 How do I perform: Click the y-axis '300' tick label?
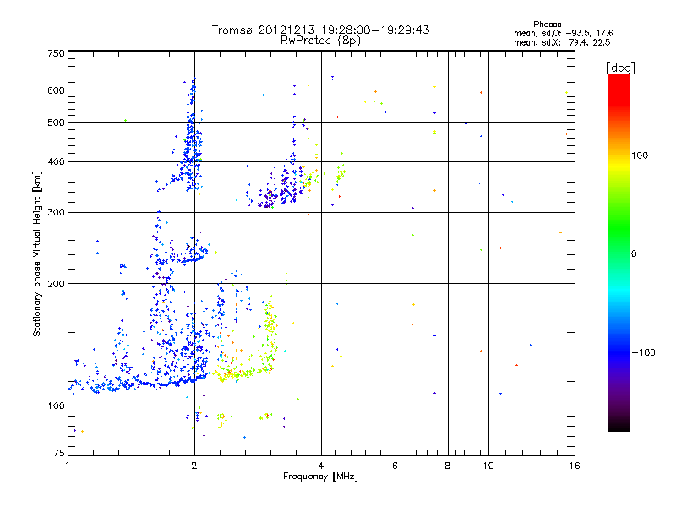tap(56, 213)
